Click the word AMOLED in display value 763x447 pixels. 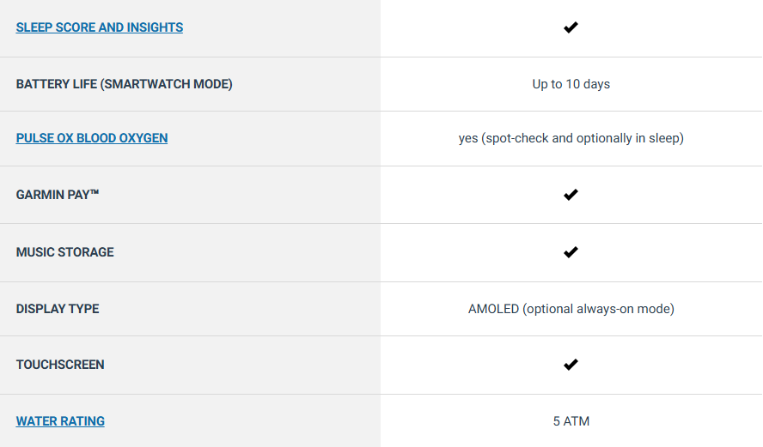[493, 309]
